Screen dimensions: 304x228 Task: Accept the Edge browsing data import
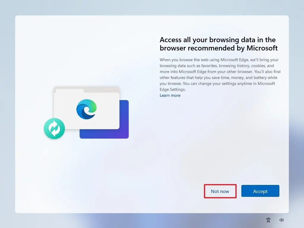tap(260, 191)
